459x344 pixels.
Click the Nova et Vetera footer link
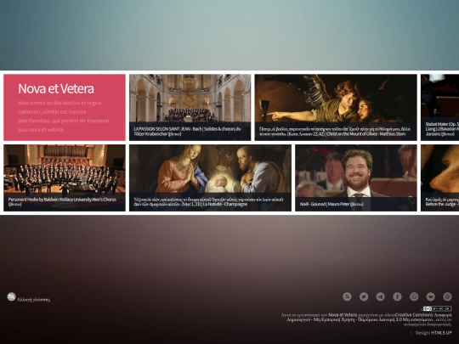[x=343, y=315]
